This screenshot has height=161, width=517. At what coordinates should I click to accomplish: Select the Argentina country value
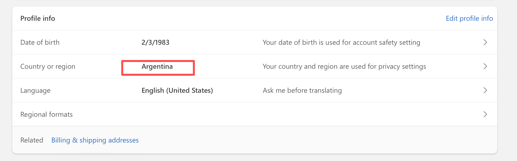tap(157, 66)
